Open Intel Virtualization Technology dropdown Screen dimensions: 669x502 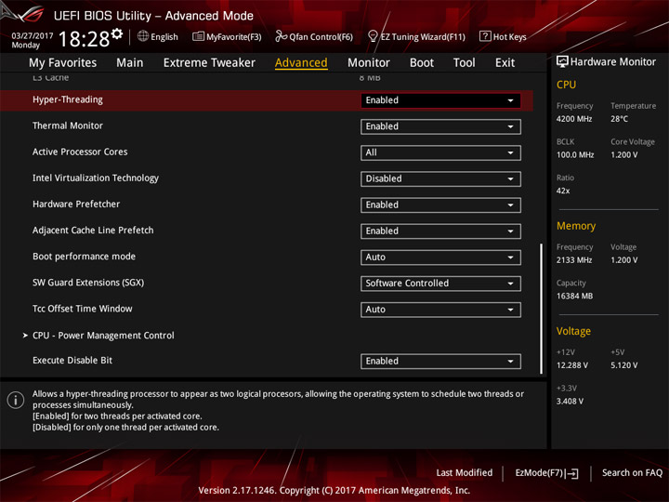tap(440, 178)
